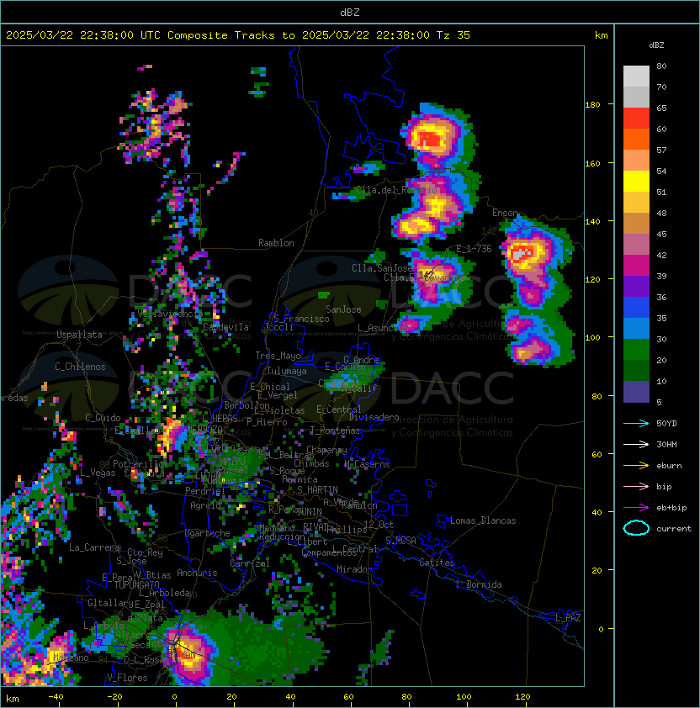This screenshot has width=700, height=708.
Task: Click the 'Tulumaya' map label
Action: click(287, 371)
